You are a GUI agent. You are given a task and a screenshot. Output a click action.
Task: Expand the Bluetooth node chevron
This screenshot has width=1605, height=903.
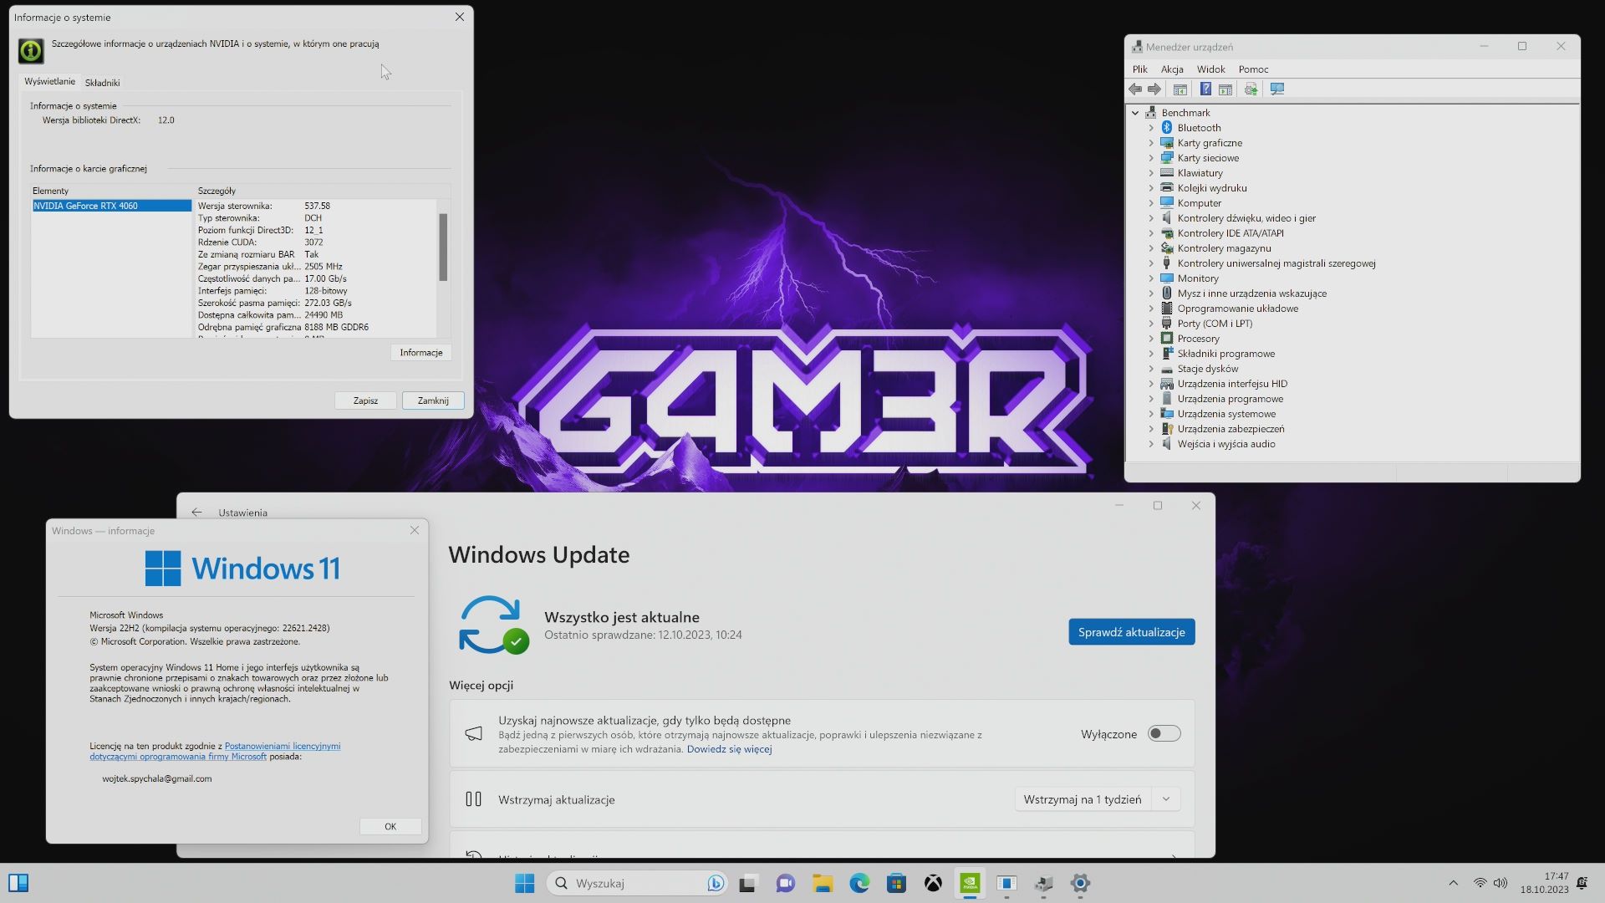1151,128
